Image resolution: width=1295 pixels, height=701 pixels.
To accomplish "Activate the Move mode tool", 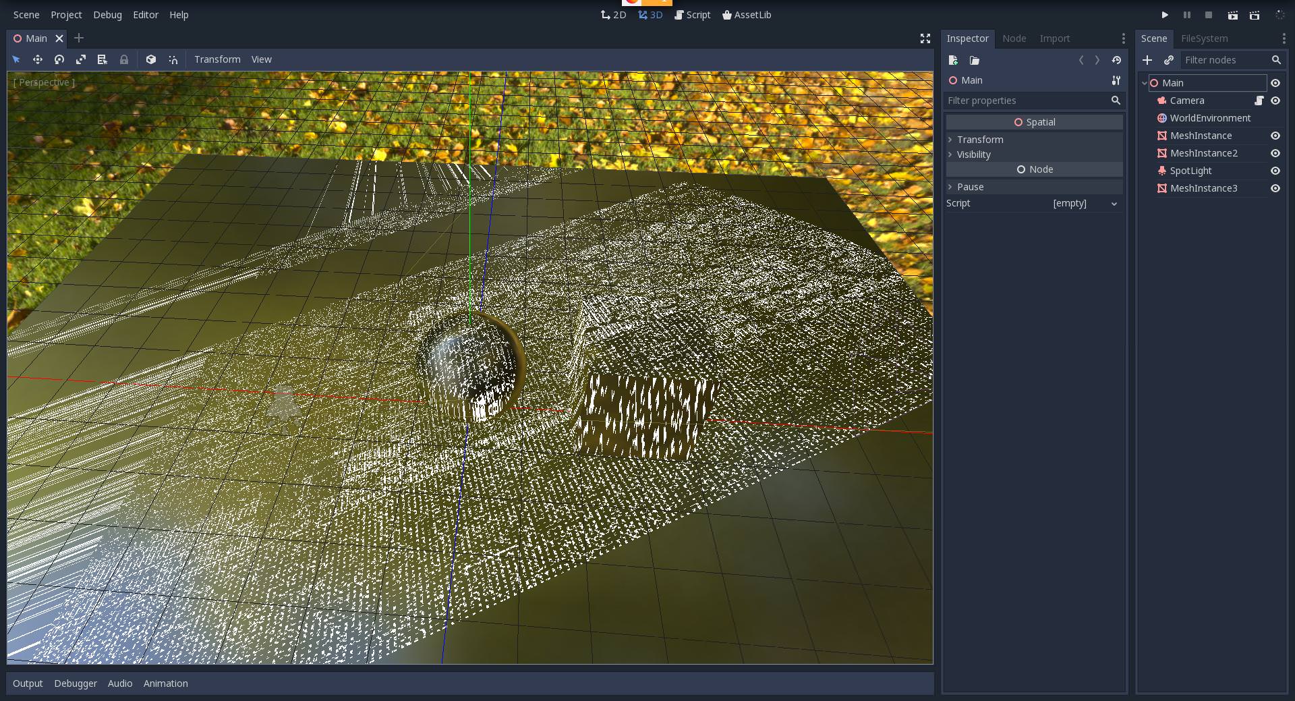I will coord(38,59).
